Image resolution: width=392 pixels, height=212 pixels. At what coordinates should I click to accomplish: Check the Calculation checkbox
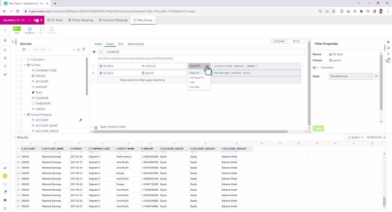click(x=21, y=59)
